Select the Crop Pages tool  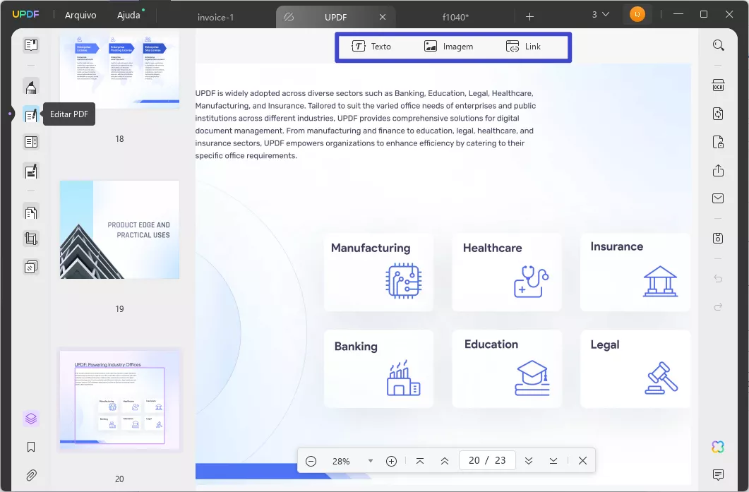[x=31, y=239]
